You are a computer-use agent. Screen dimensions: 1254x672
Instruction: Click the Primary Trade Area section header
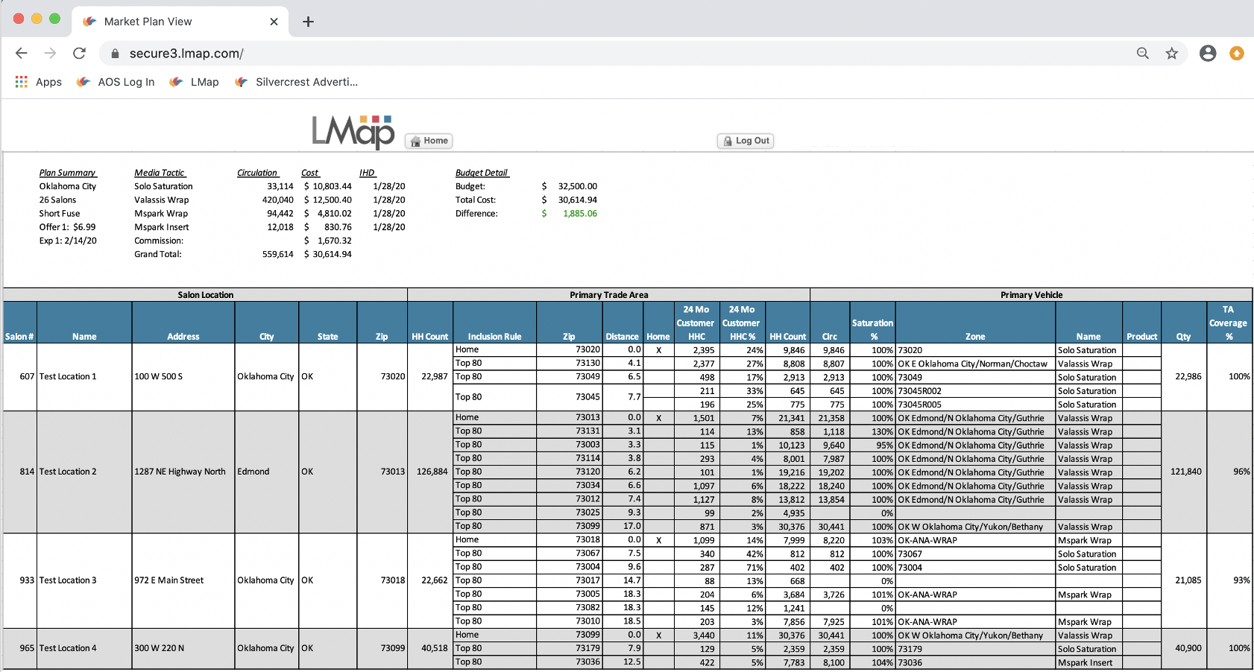coord(609,295)
